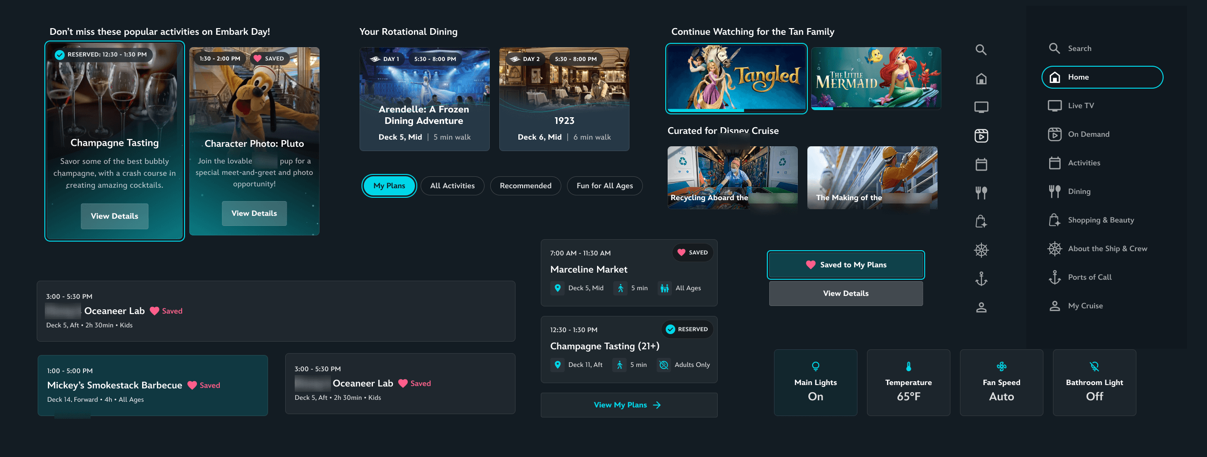Select the collapsed sidebar On Demand play icon

tap(981, 136)
